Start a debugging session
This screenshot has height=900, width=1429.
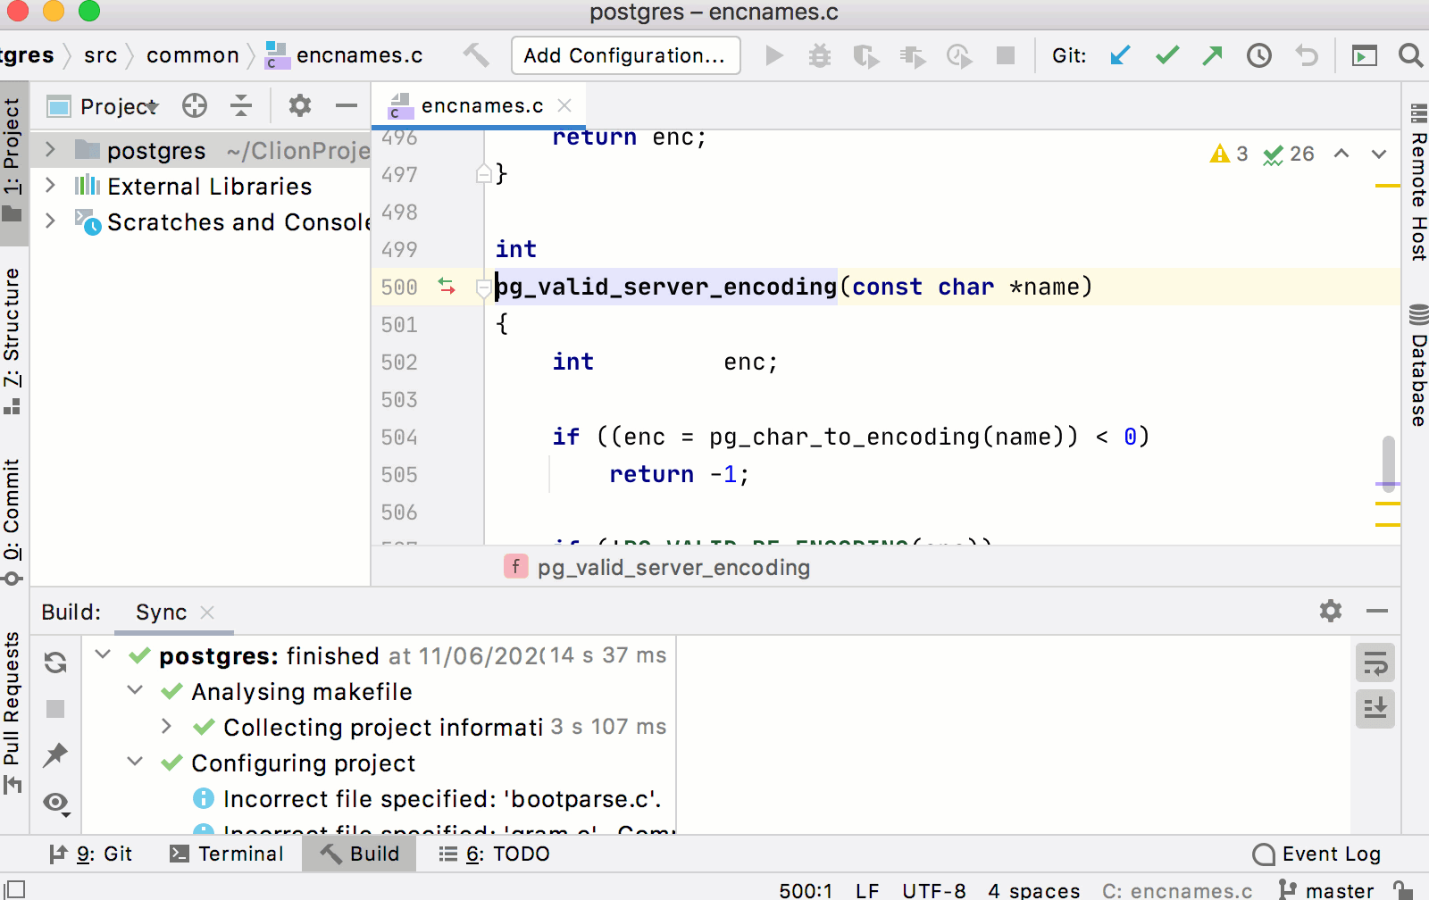(821, 55)
